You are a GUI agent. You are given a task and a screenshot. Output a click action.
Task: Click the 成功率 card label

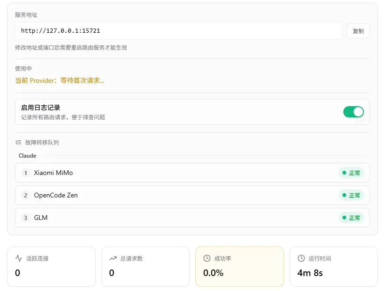[x=223, y=258]
